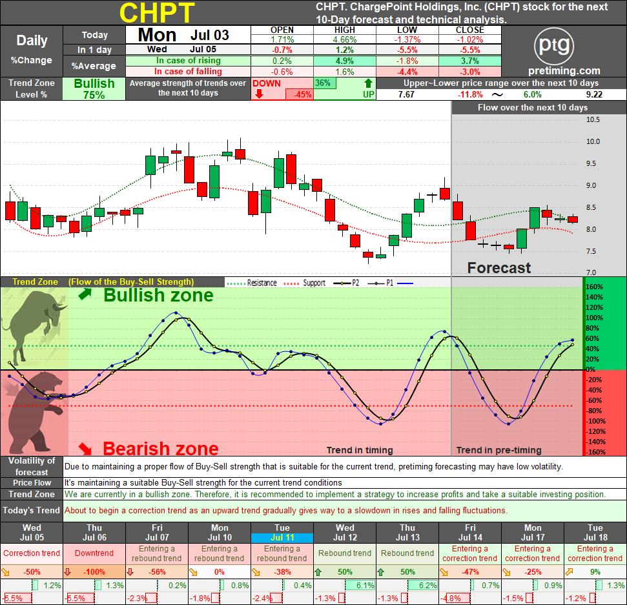Click the yellow CHPT ticker title
Screen dimensions: 627x605
[157, 13]
